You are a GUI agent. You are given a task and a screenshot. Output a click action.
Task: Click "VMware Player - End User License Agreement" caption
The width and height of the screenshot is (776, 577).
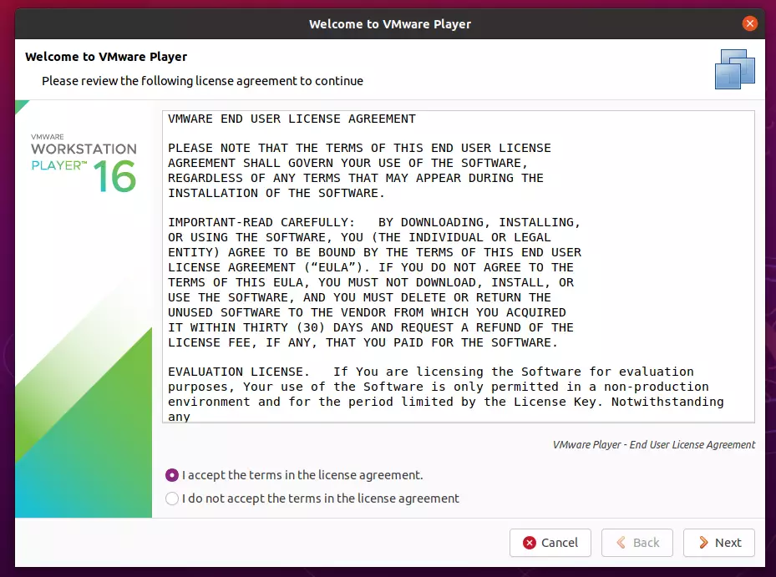click(x=654, y=445)
